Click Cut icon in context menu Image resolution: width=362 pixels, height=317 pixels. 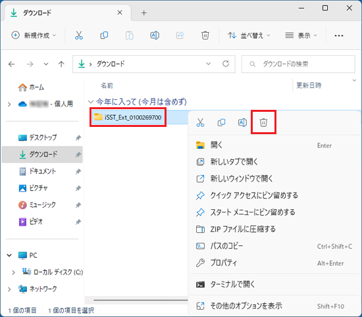(200, 122)
